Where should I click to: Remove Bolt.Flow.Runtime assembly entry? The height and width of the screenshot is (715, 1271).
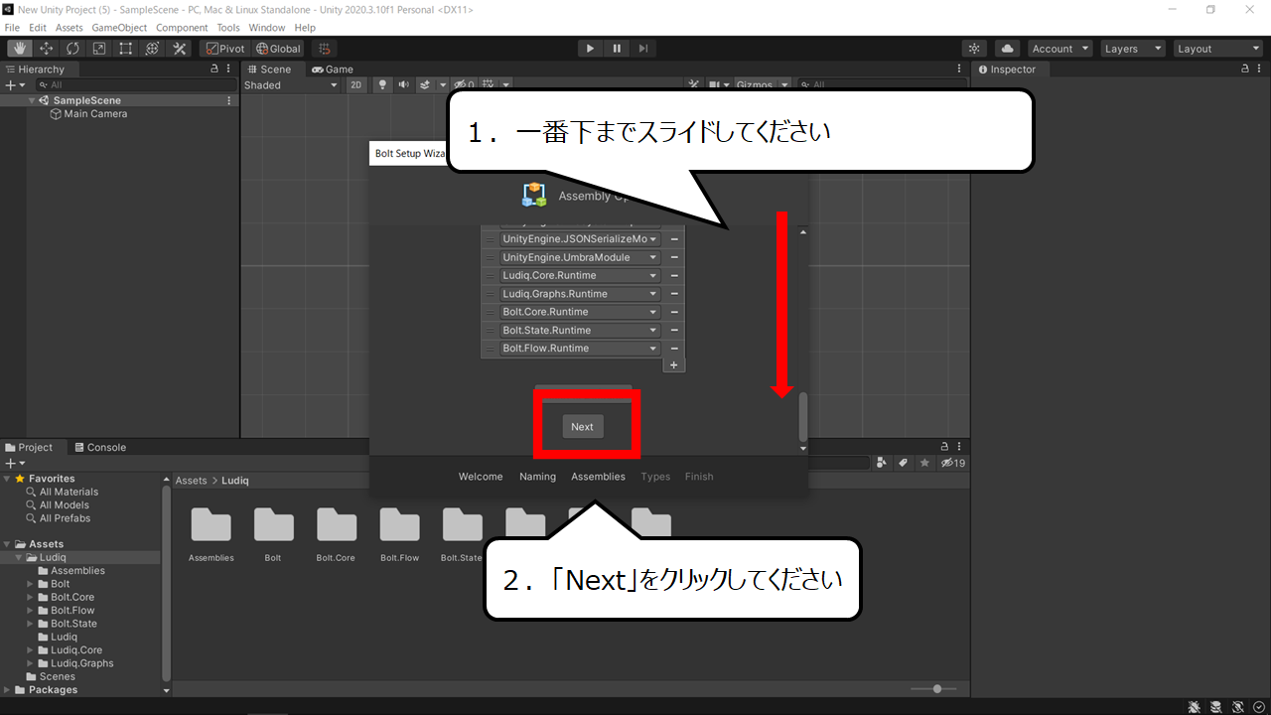pos(674,349)
